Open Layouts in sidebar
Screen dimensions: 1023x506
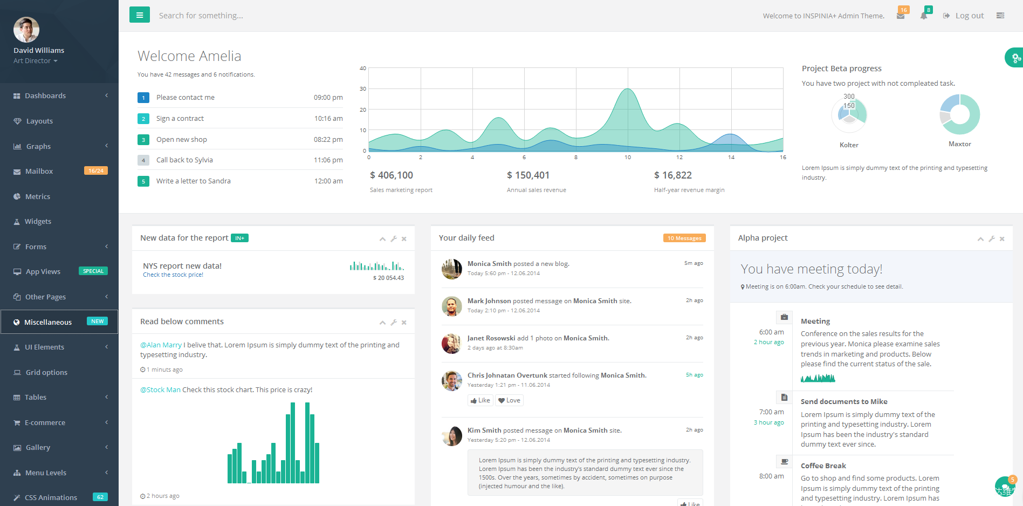pos(59,121)
